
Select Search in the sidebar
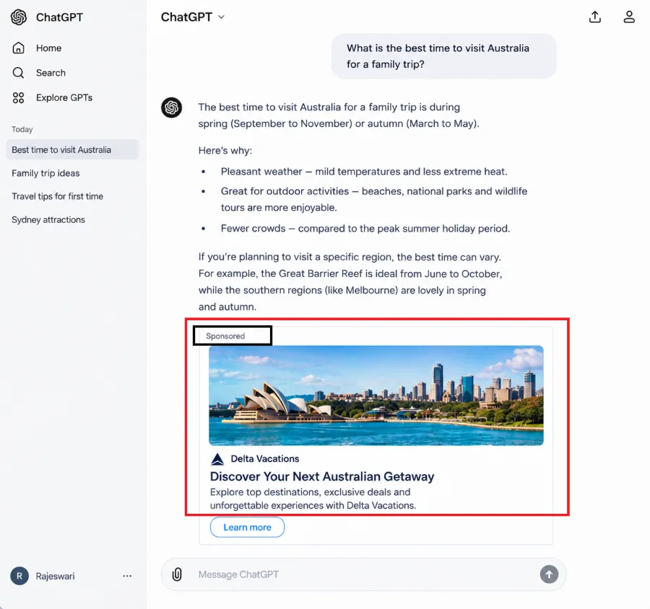pos(51,73)
